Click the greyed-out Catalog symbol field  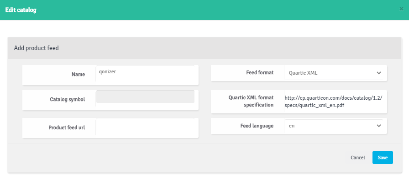(145, 97)
